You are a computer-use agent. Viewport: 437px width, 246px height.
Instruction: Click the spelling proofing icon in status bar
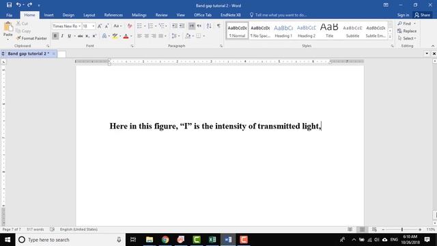pyautogui.click(x=52, y=230)
